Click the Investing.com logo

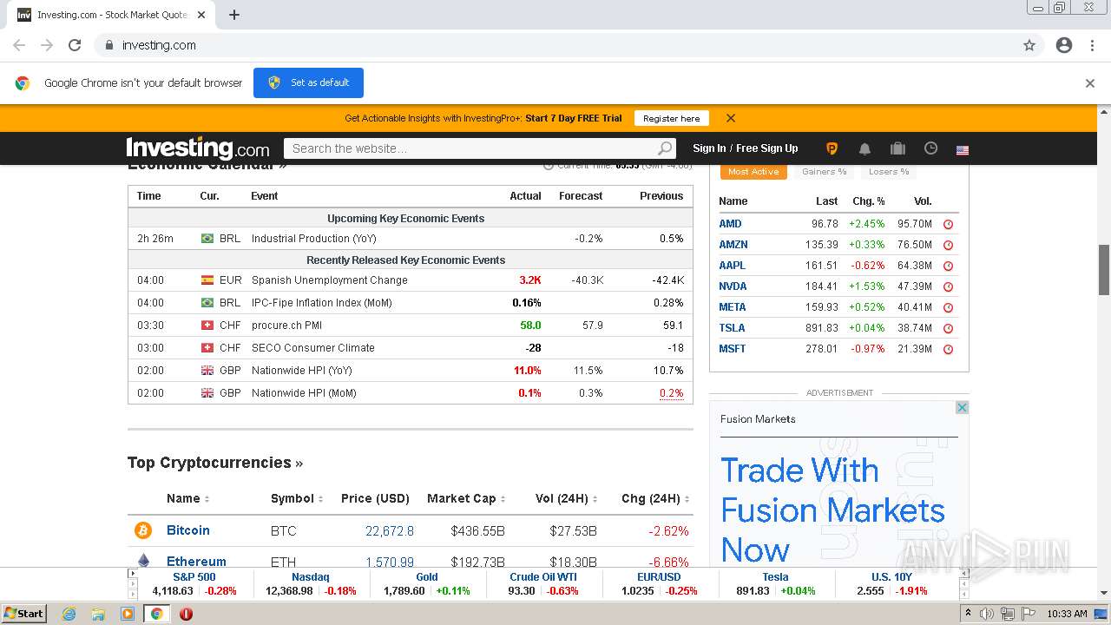pyautogui.click(x=198, y=148)
